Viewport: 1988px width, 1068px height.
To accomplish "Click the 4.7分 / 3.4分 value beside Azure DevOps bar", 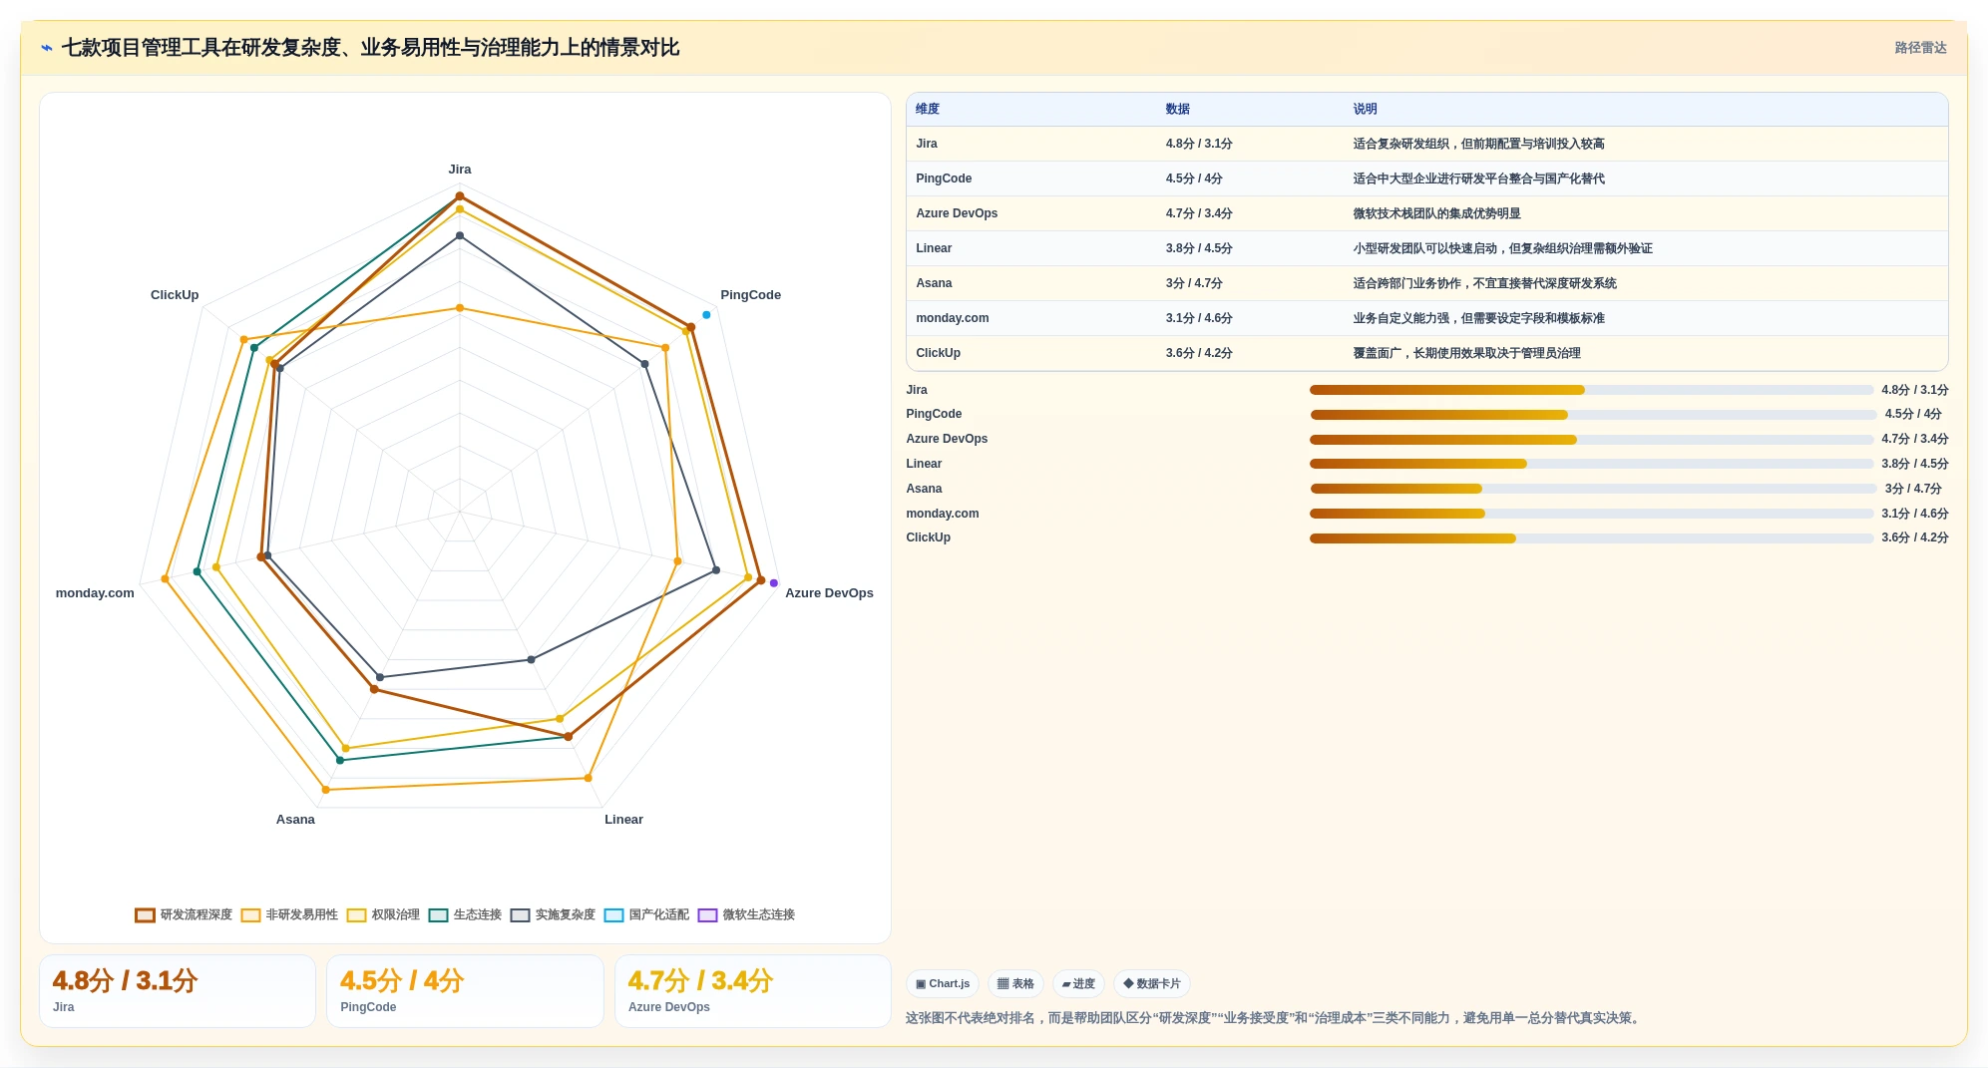I will coord(1914,439).
